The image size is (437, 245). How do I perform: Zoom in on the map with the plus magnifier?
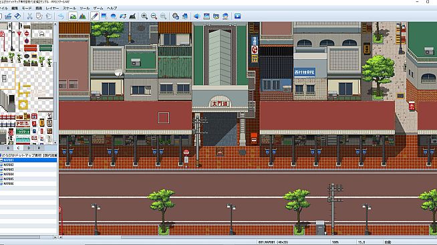point(144,16)
